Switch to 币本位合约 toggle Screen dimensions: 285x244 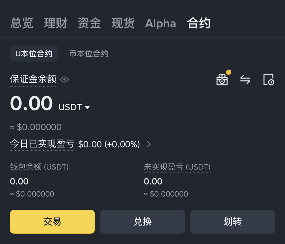click(89, 54)
